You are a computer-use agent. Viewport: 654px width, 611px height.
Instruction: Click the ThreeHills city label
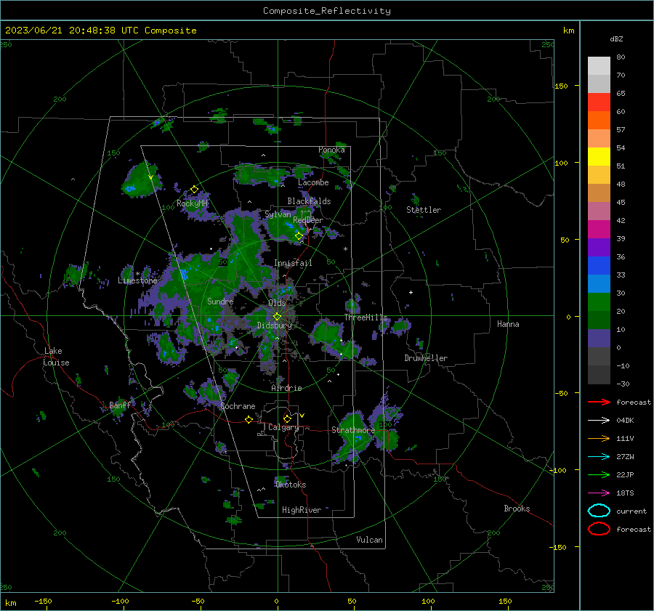pos(366,317)
